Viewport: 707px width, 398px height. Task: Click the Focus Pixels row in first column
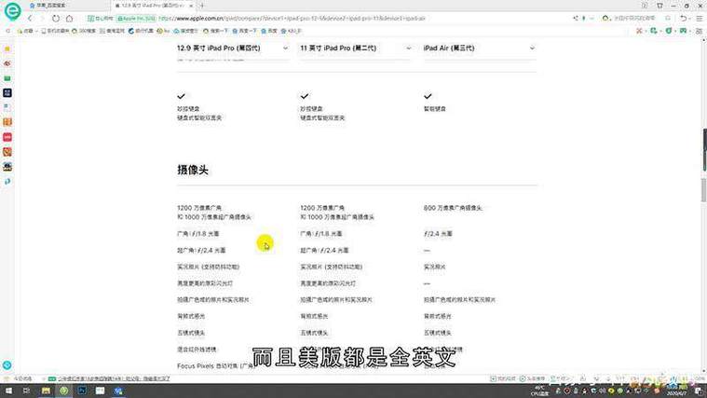pyautogui.click(x=215, y=366)
